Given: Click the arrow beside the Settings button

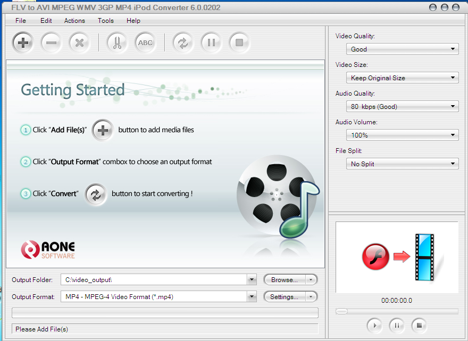Looking at the screenshot, I should coord(311,296).
